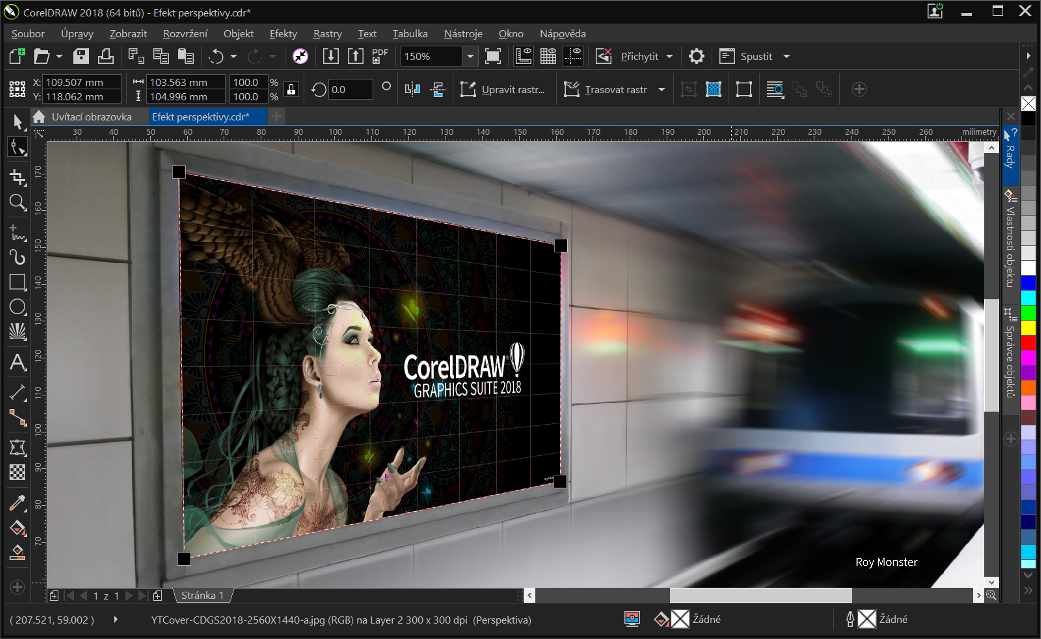This screenshot has height=639, width=1041.
Task: Open the Přichytit snap dropdown
Action: [669, 56]
